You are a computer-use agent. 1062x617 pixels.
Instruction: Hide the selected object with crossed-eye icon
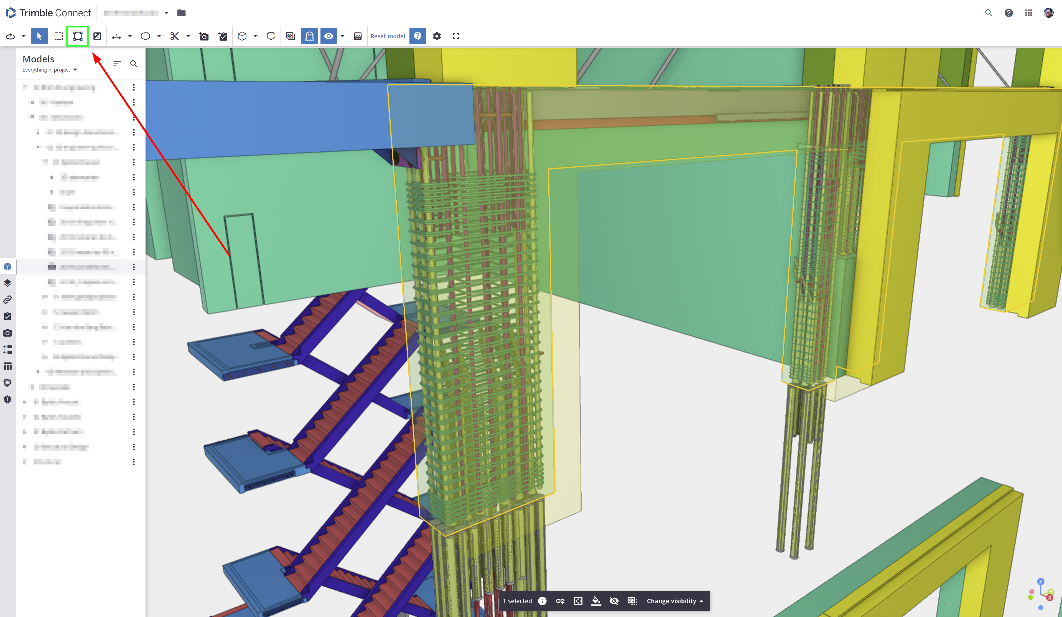614,601
